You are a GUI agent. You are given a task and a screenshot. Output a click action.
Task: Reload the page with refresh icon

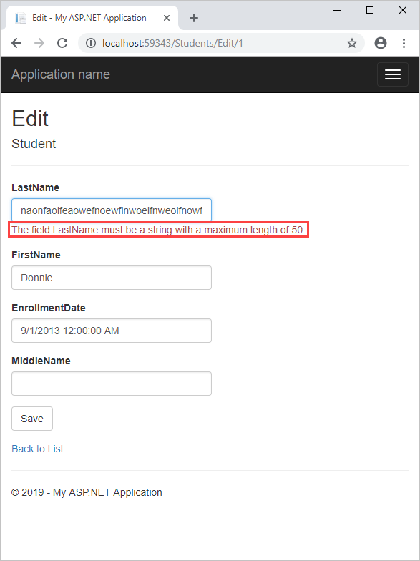tap(62, 43)
